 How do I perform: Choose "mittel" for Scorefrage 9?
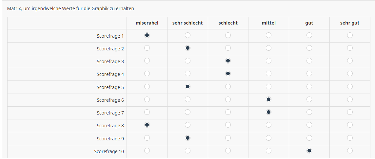pyautogui.click(x=268, y=138)
